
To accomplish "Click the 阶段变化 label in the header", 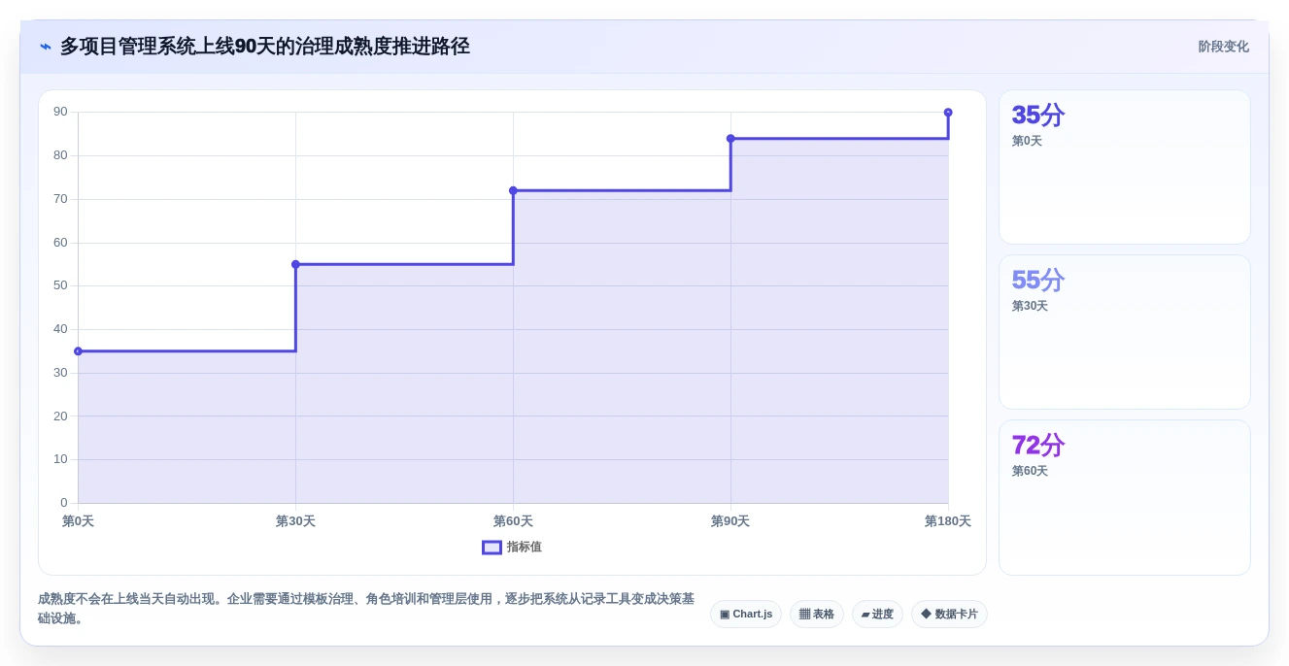I will (1223, 47).
